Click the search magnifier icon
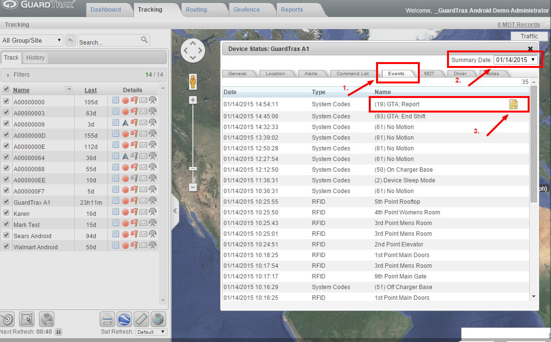 144,40
